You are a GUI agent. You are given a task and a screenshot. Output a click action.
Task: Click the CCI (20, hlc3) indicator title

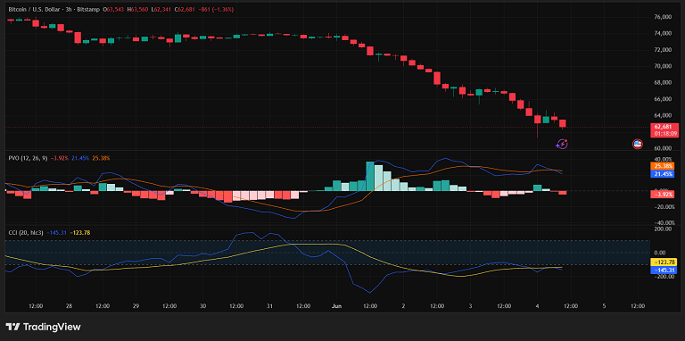27,233
